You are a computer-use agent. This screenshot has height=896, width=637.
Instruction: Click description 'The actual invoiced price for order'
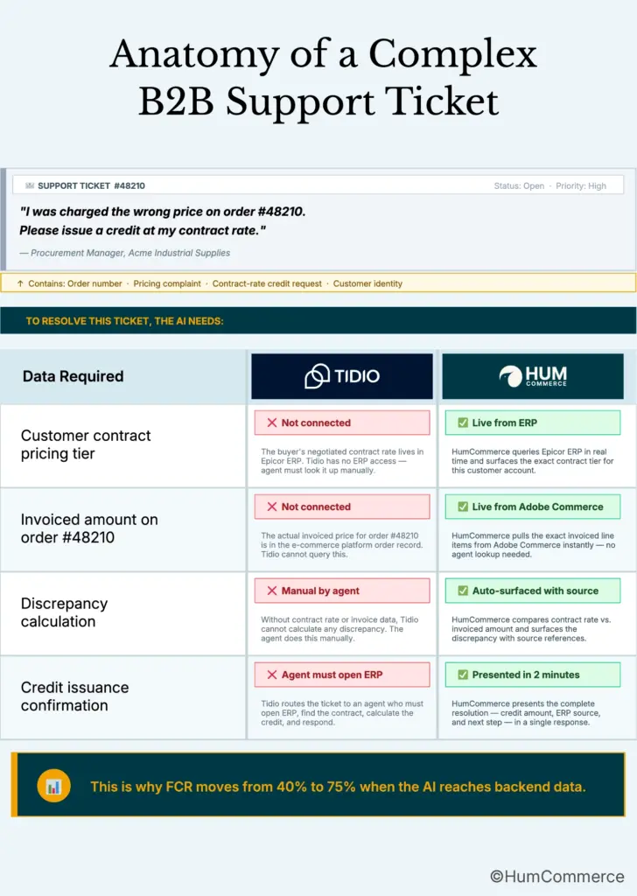click(x=341, y=545)
